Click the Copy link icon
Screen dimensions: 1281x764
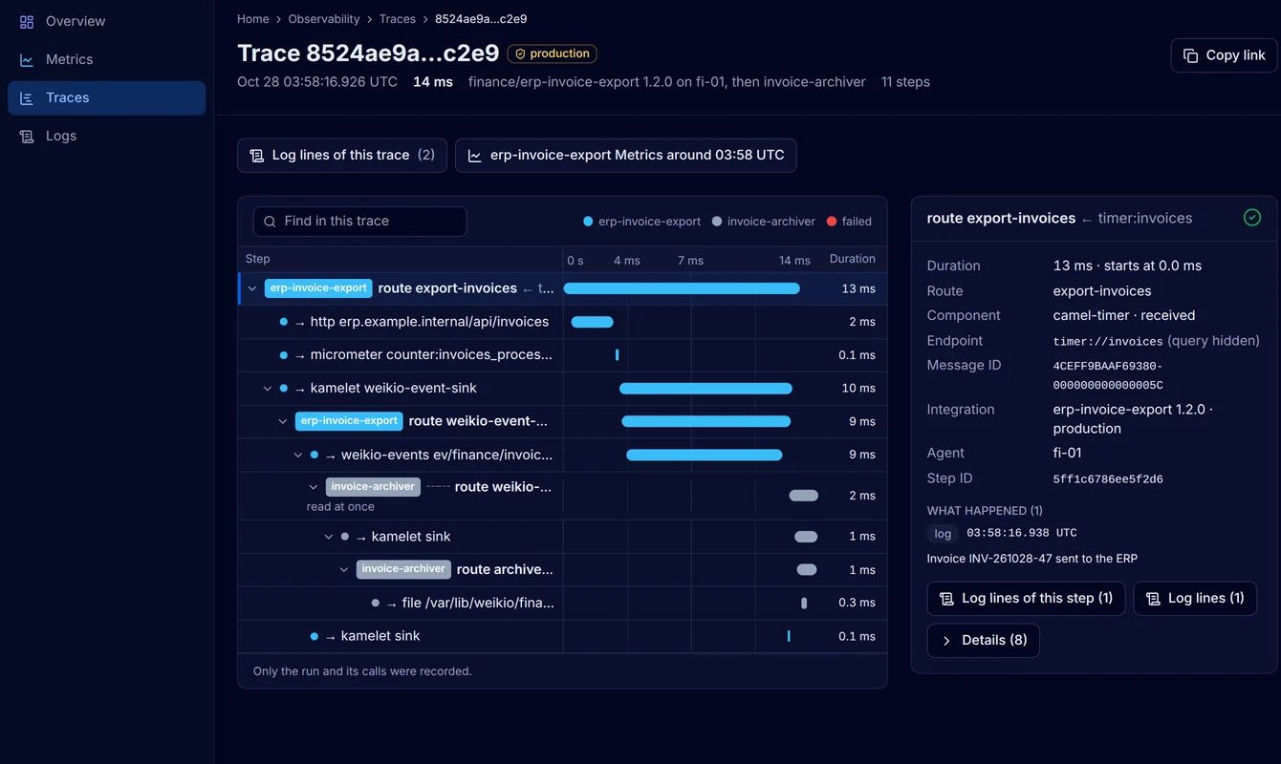(x=1190, y=55)
